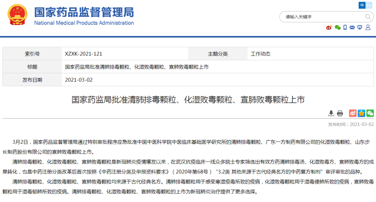
Task: Click the 索引号 label cell
Action: (32, 54)
